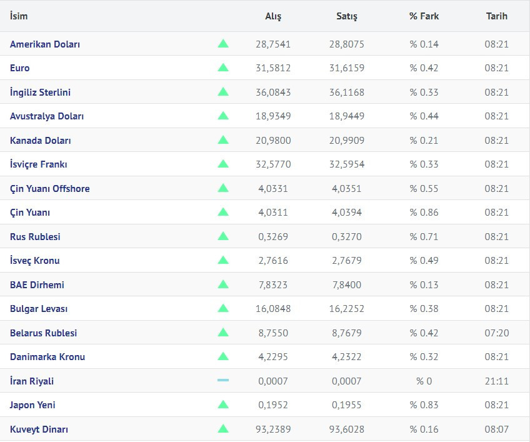Sort by the Alış column header
Image resolution: width=530 pixels, height=442 pixels.
point(273,16)
